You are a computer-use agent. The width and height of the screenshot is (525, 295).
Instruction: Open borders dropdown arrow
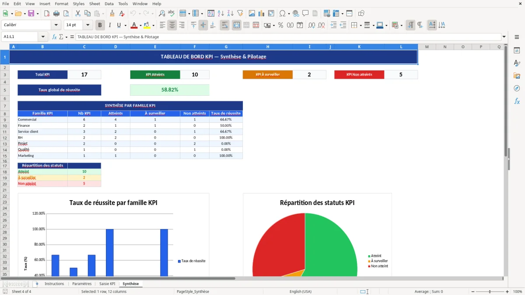point(360,25)
